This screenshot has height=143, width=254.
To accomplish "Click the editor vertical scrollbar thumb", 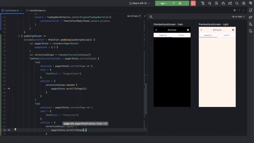I will click(x=146, y=99).
